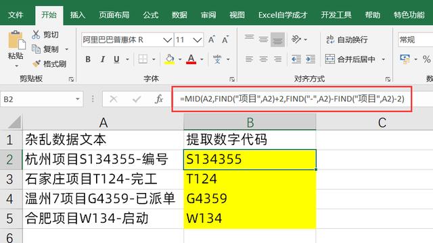Screen dimensions: 433x243
Task: Switch to the 数据 Data tab
Action: [179, 15]
